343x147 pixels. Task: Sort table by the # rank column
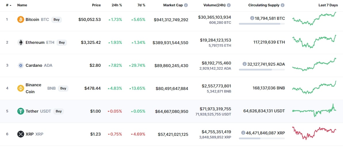coord(9,5)
